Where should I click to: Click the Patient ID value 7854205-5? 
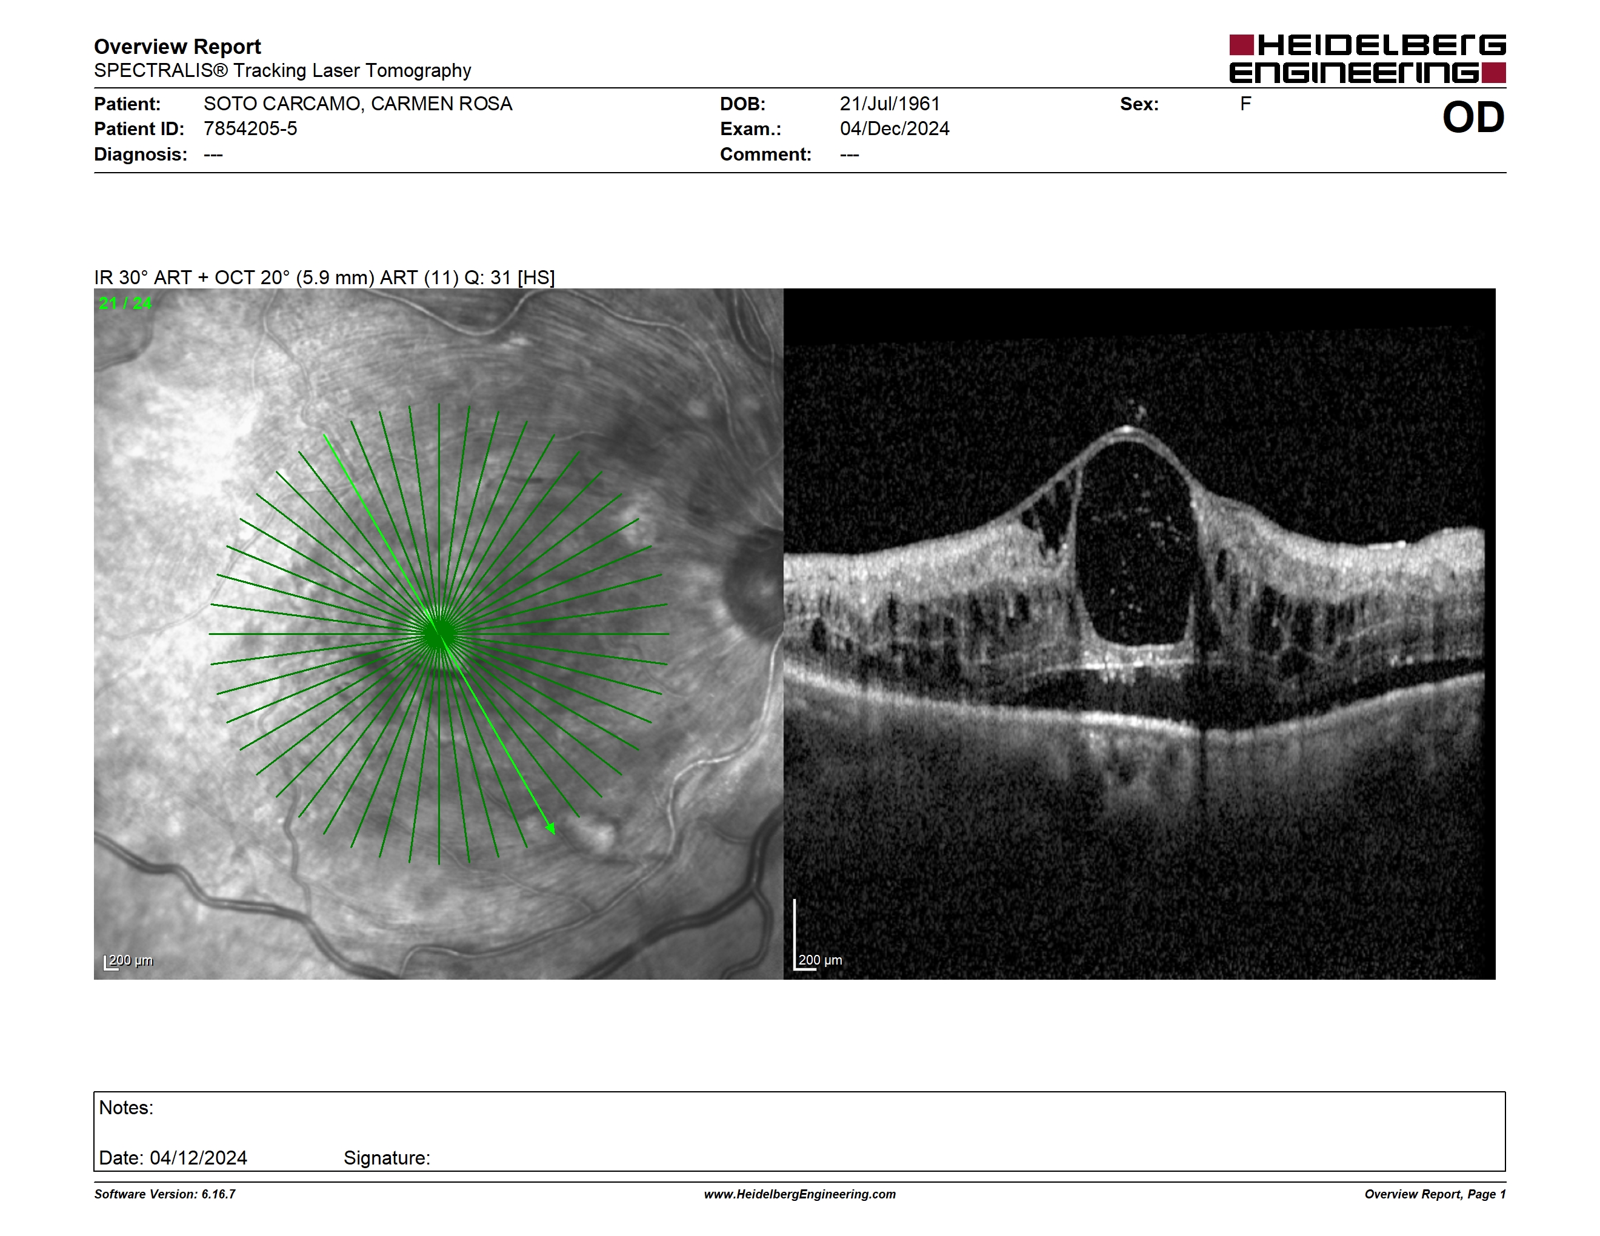click(x=250, y=129)
